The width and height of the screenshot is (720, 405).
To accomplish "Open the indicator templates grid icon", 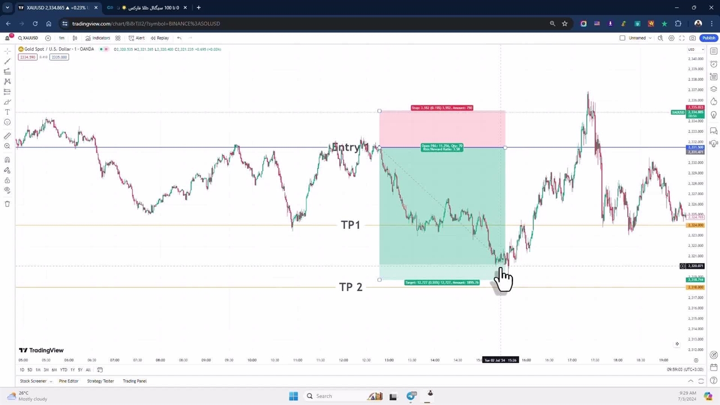I will point(118,38).
